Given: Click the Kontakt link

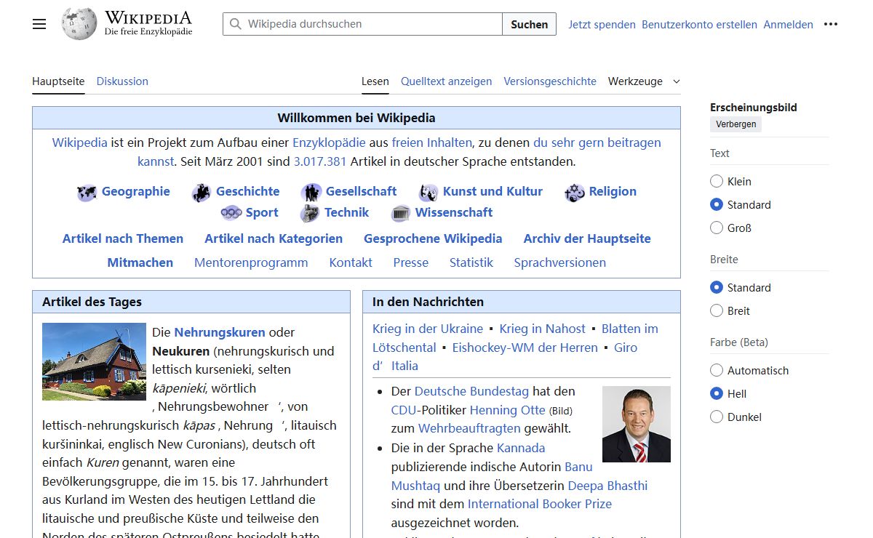Looking at the screenshot, I should click(351, 262).
